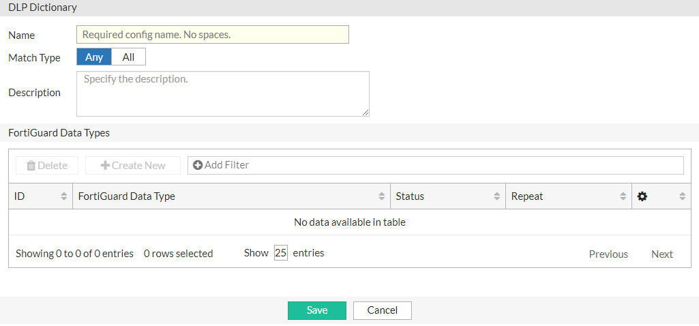Click the FortiGuard Data Types section title
The height and width of the screenshot is (326, 699).
point(59,133)
